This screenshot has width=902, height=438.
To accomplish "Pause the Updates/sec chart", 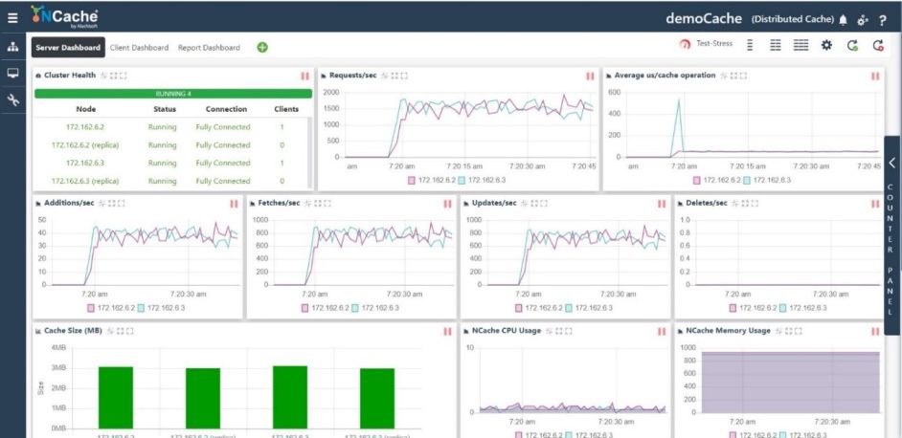I will pyautogui.click(x=662, y=204).
